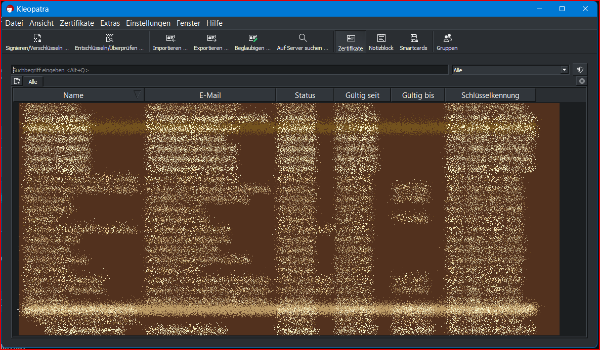Image resolution: width=600 pixels, height=350 pixels.
Task: Switch to Smartcards view
Action: coord(413,38)
